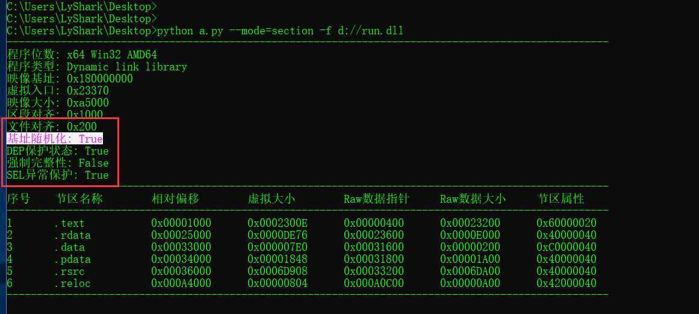Viewport: 699px width, 314px height.
Task: Select Raw size value '0x00000200'
Action: point(470,247)
